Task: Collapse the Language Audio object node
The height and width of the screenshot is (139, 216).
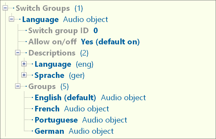Action: click(x=12, y=19)
